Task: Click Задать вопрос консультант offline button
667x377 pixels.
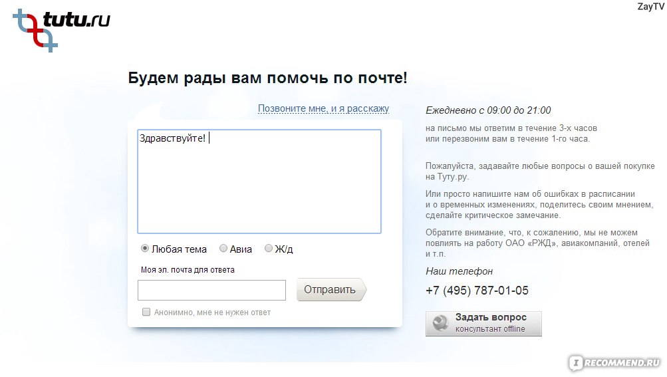Action: click(x=483, y=324)
